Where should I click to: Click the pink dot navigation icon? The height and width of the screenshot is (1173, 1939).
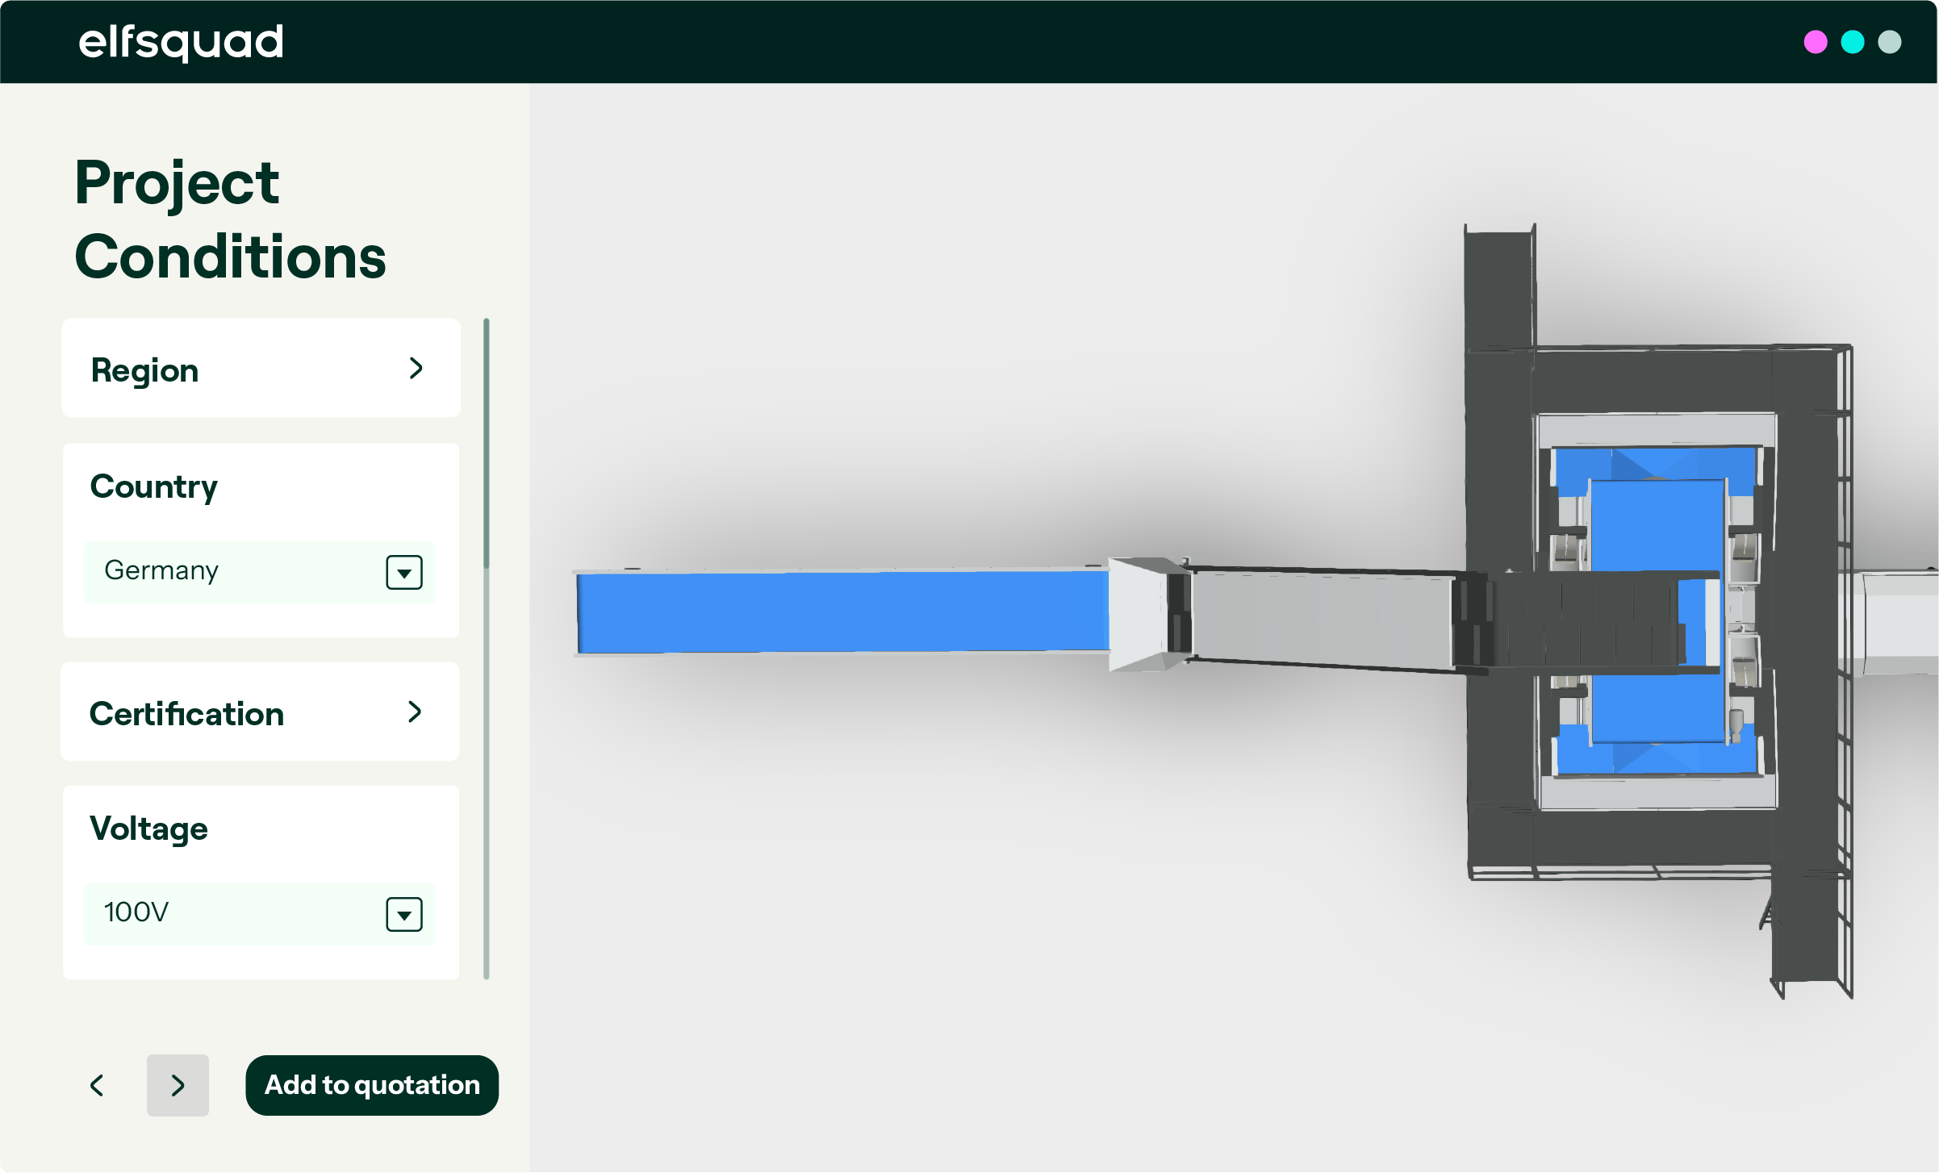coord(1815,41)
